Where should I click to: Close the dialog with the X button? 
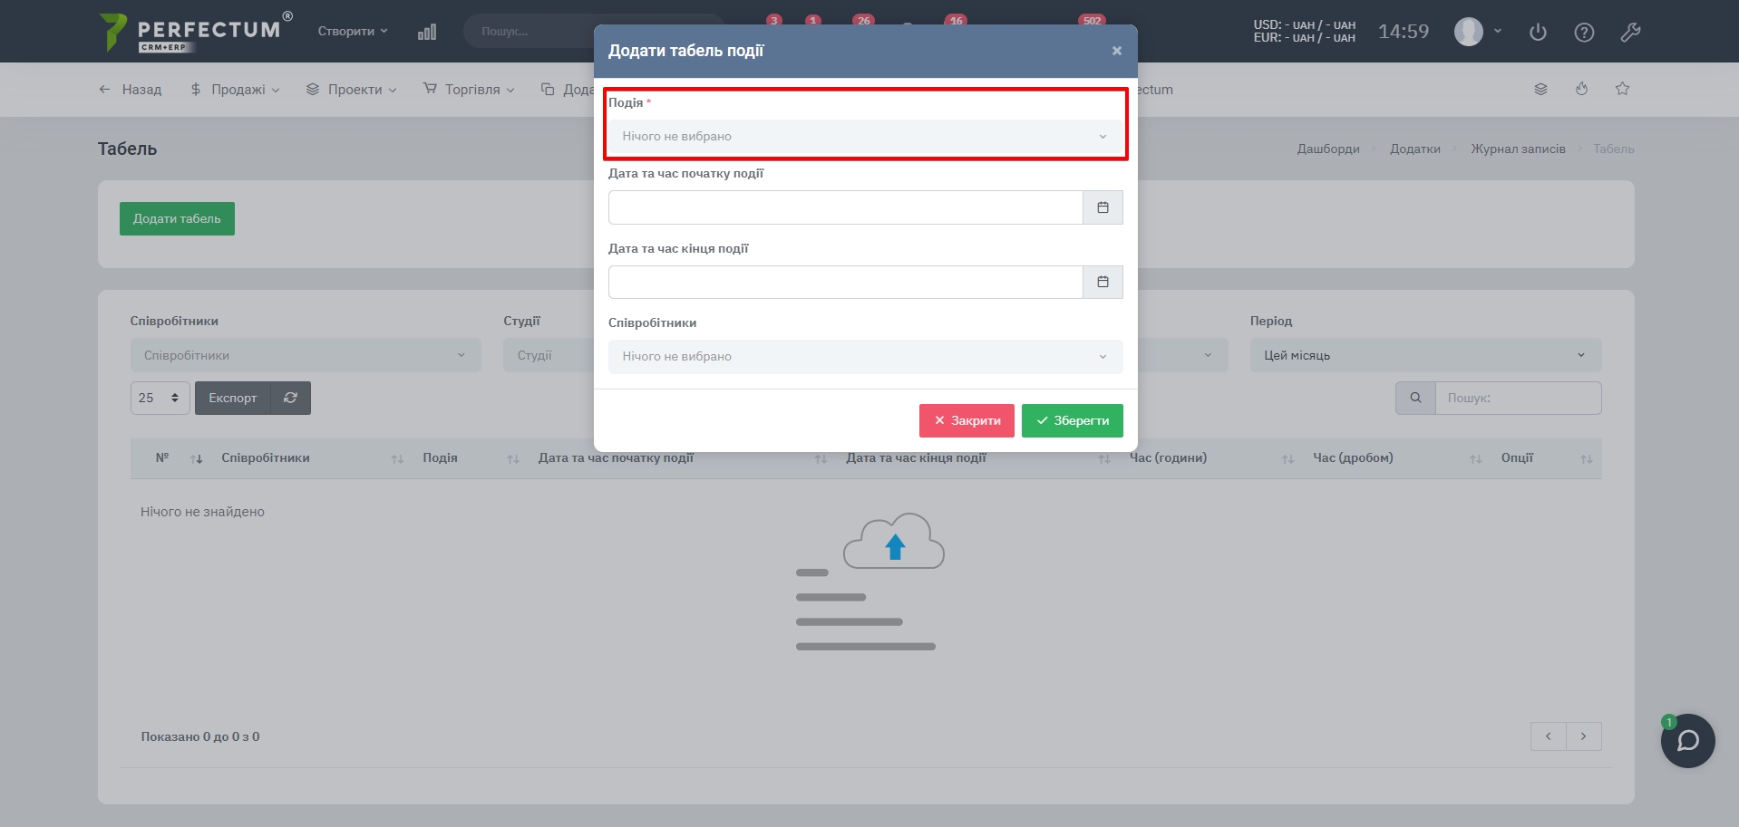(x=1117, y=51)
